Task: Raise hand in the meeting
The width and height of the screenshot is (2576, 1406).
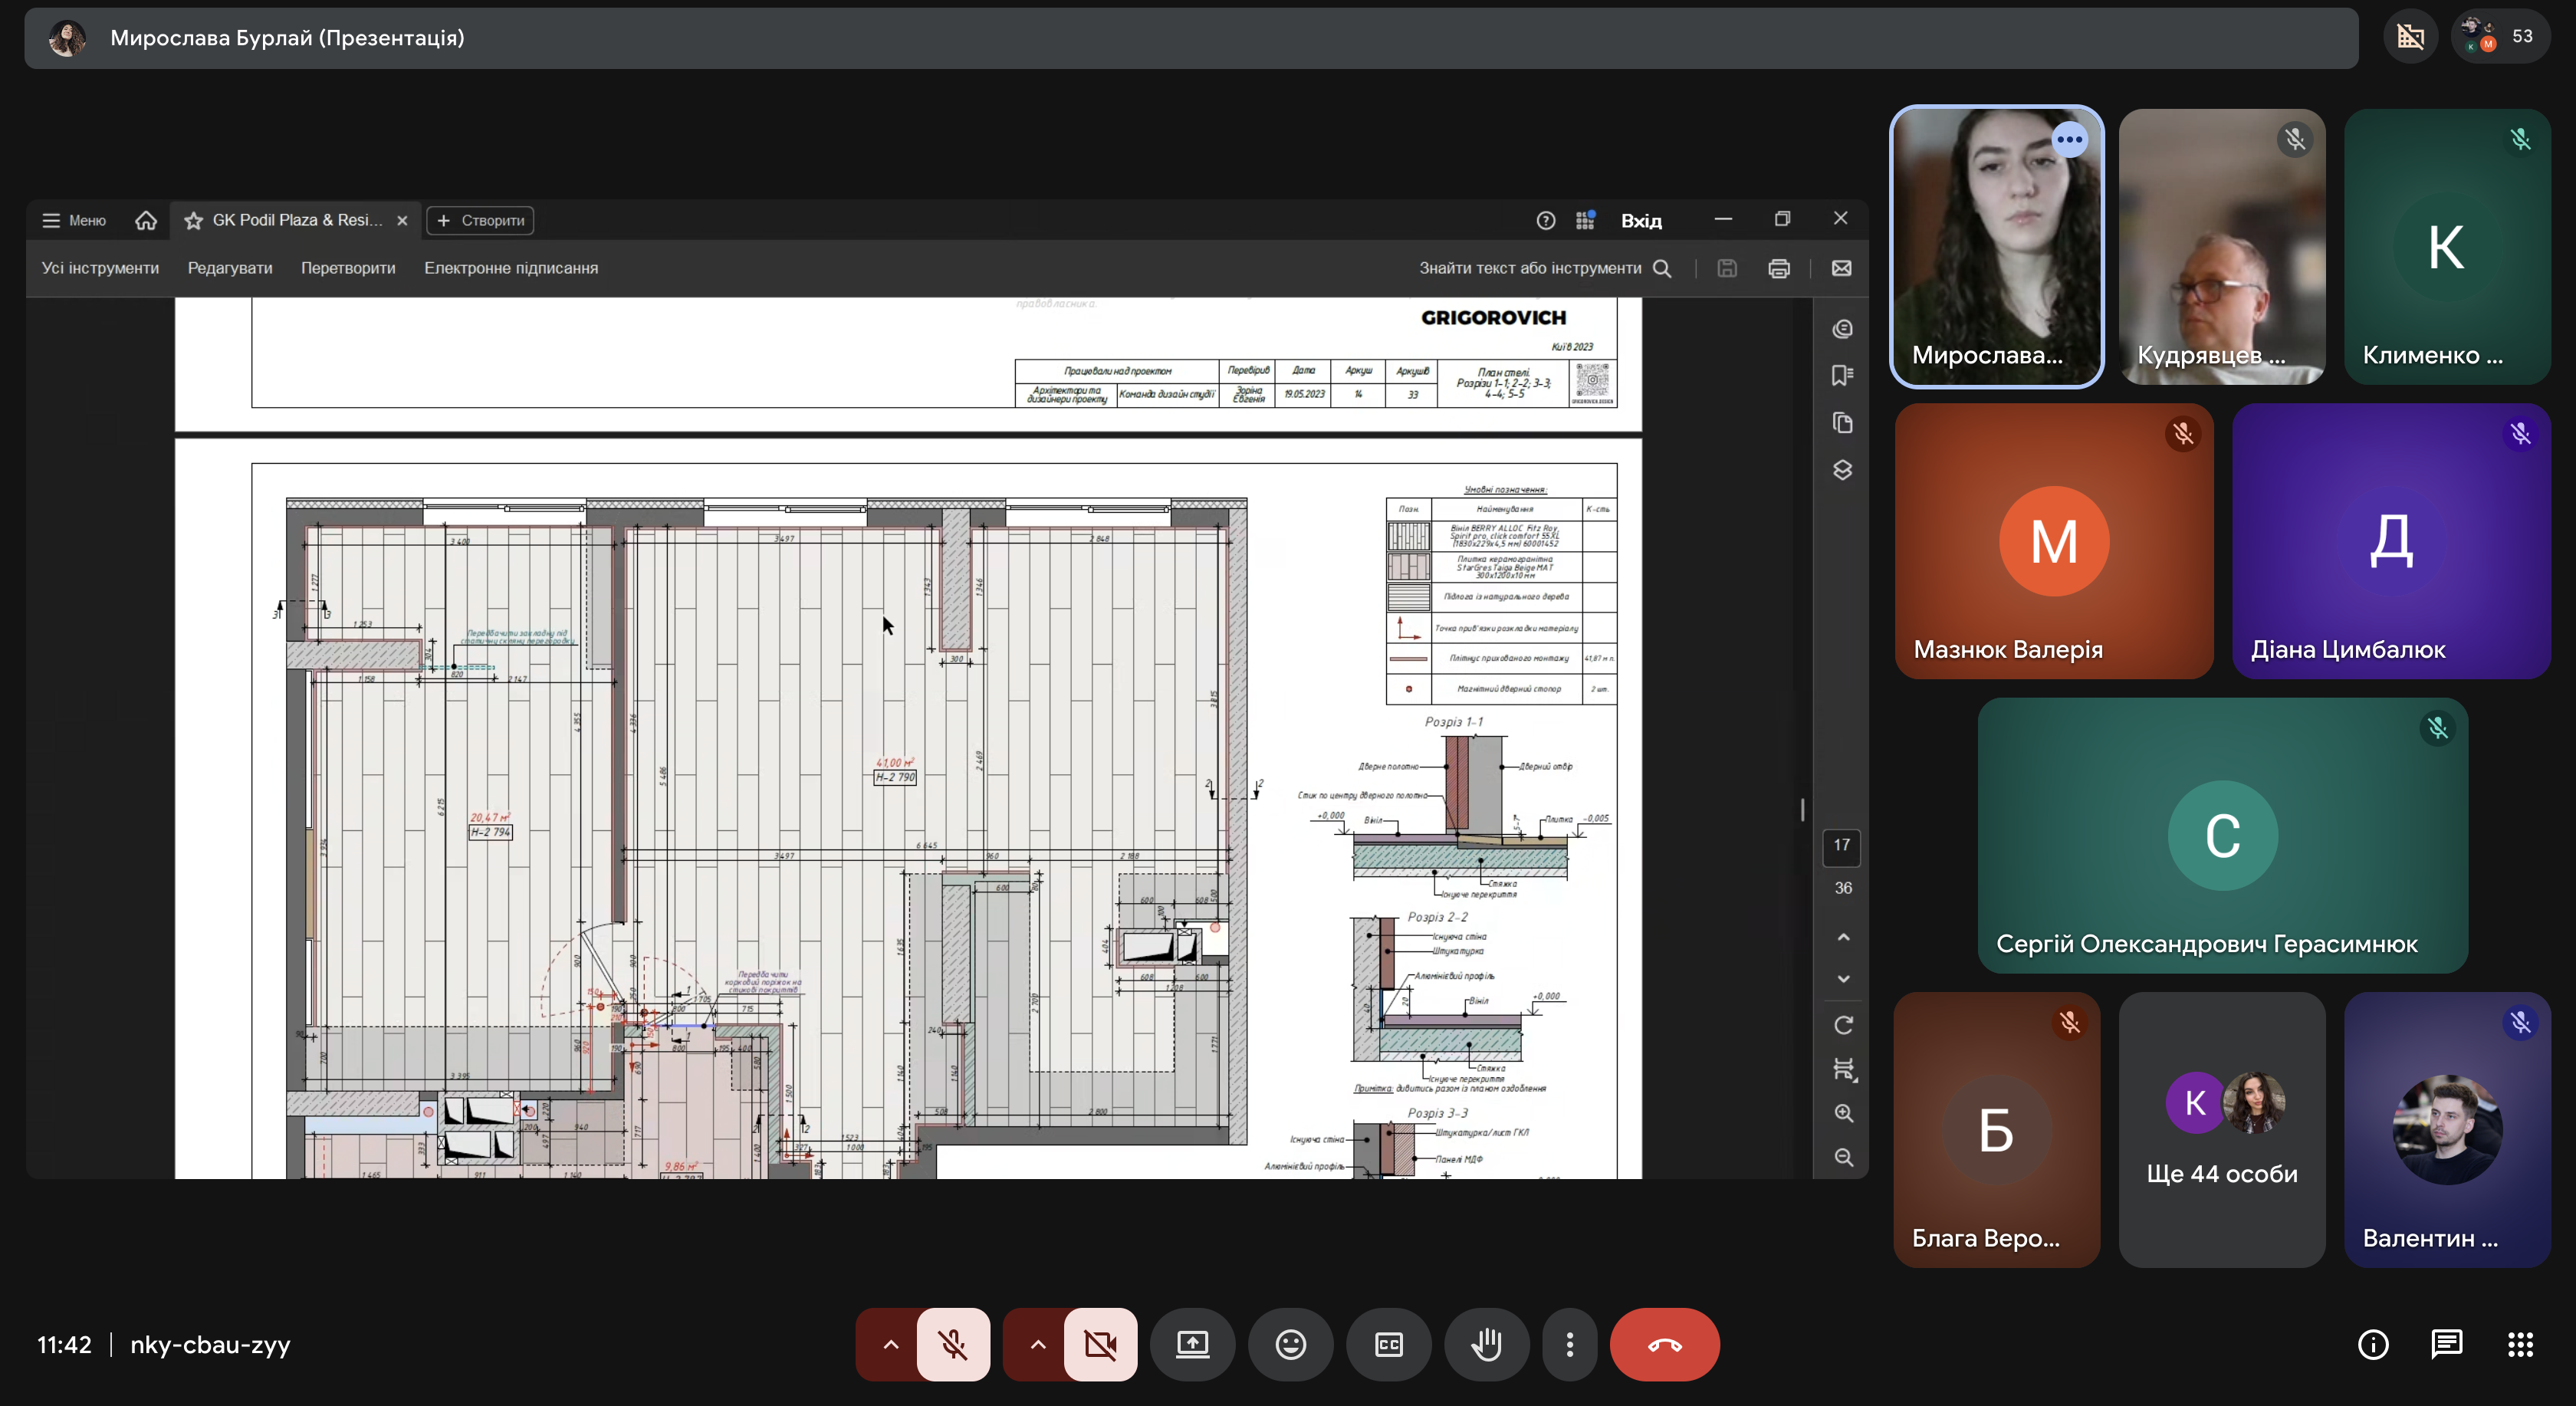Action: (1486, 1344)
